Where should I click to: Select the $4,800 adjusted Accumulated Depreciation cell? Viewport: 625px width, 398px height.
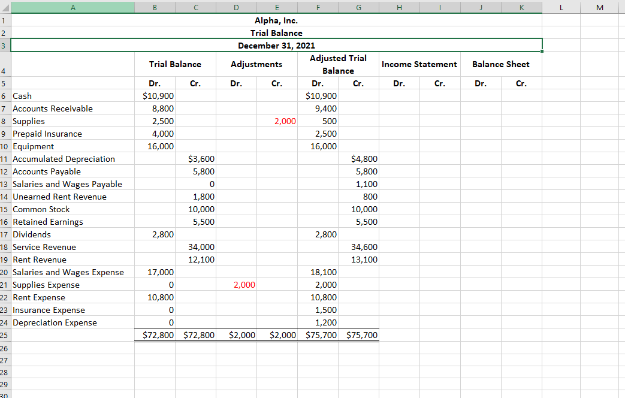pos(358,159)
